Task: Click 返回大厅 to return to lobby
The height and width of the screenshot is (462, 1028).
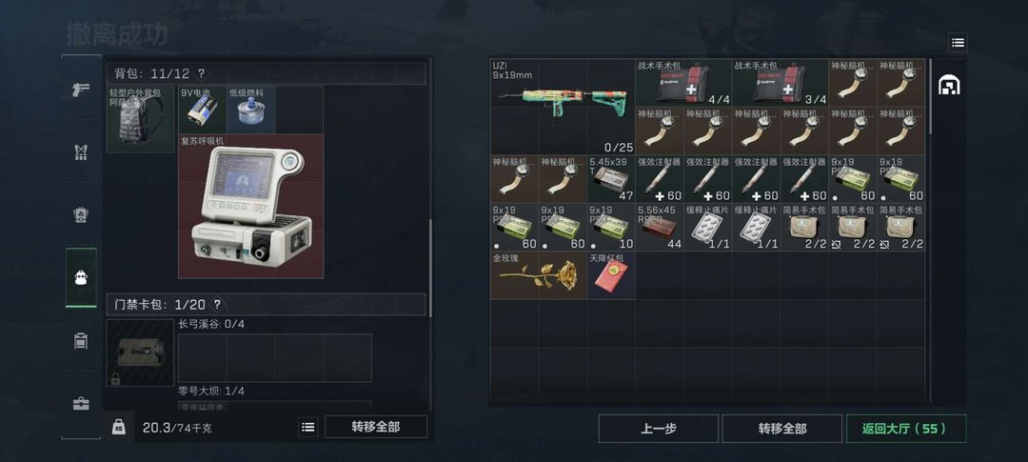Action: 906,429
